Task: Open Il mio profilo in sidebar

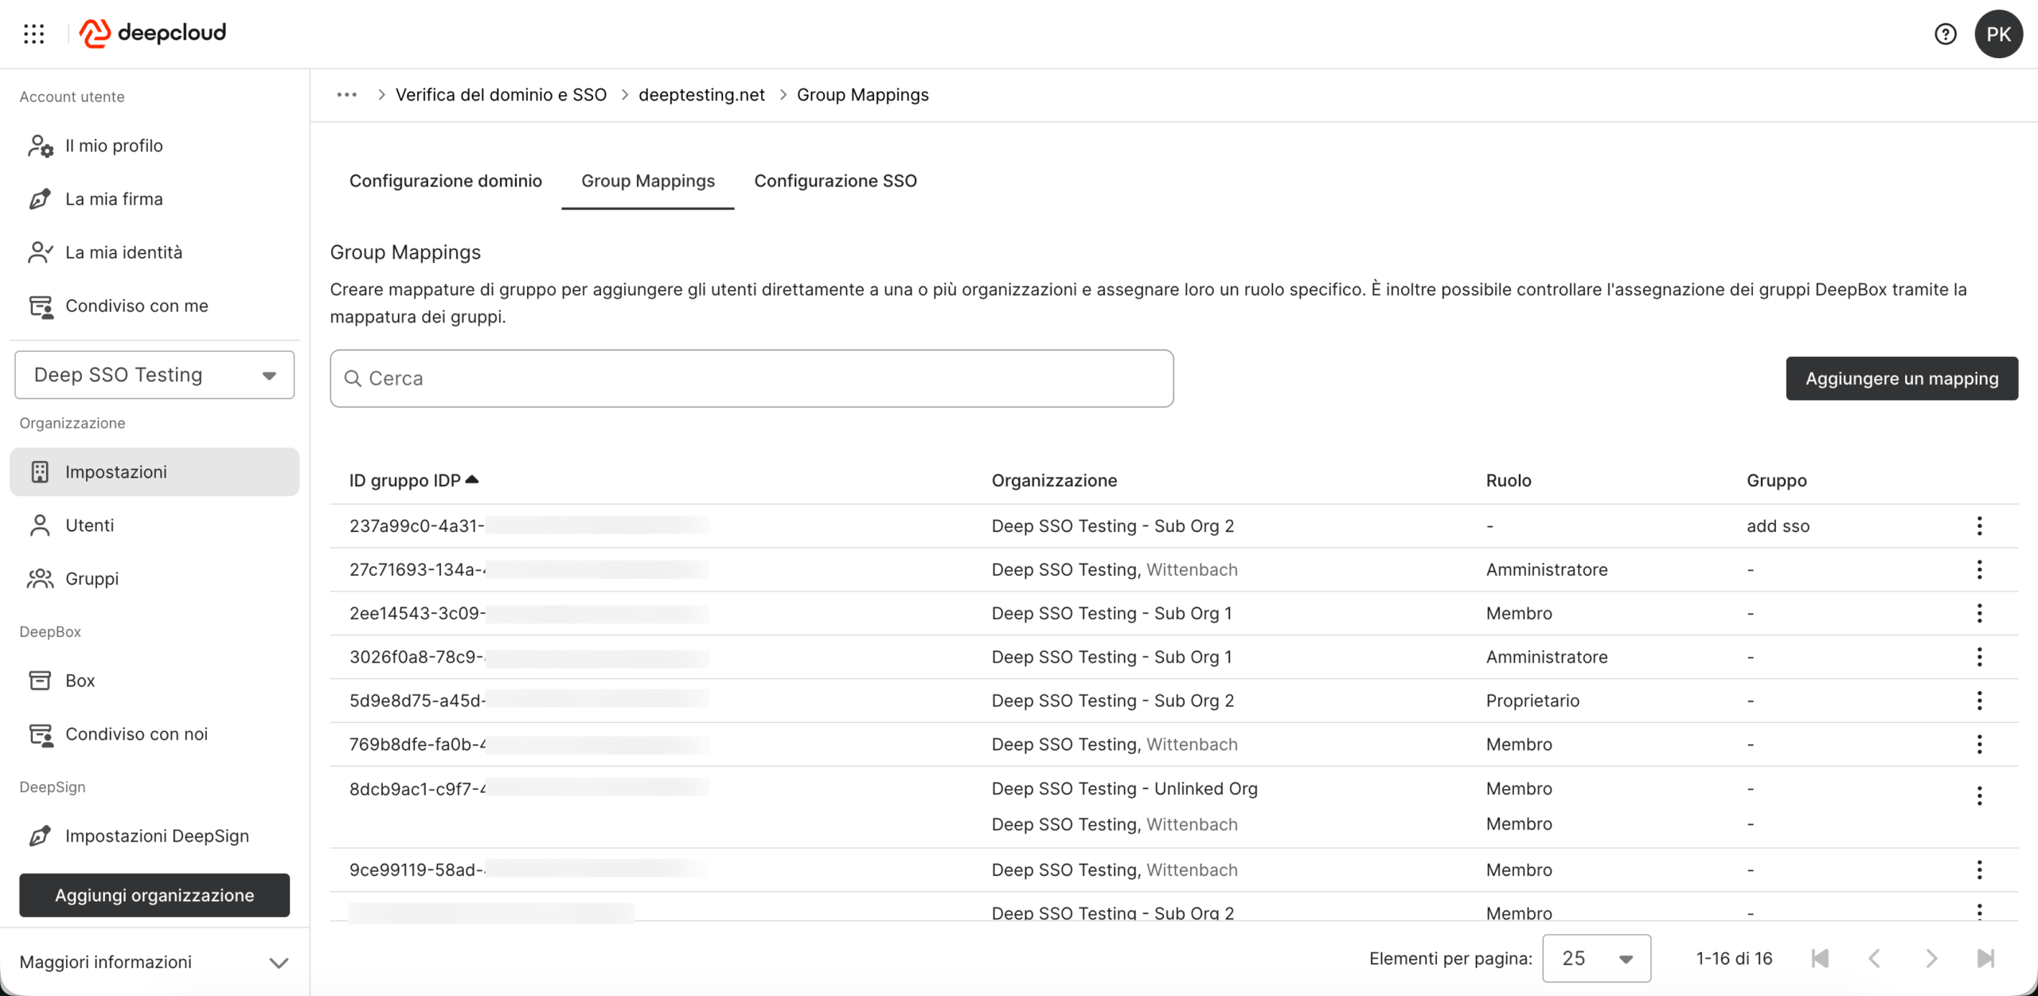Action: point(114,146)
